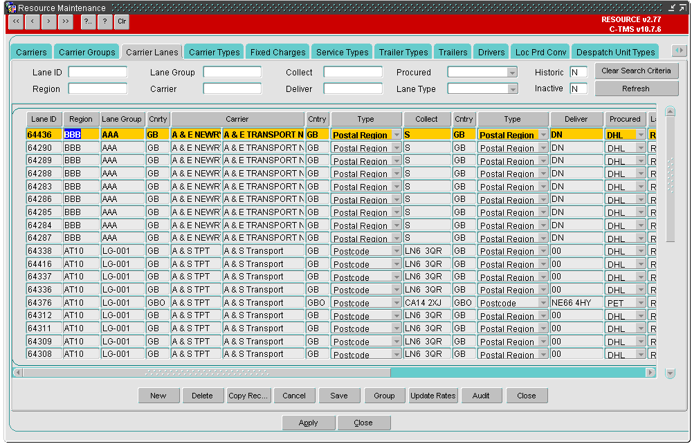This screenshot has height=444, width=692.
Task: Click the ?.. query toolbar button
Action: (x=89, y=21)
